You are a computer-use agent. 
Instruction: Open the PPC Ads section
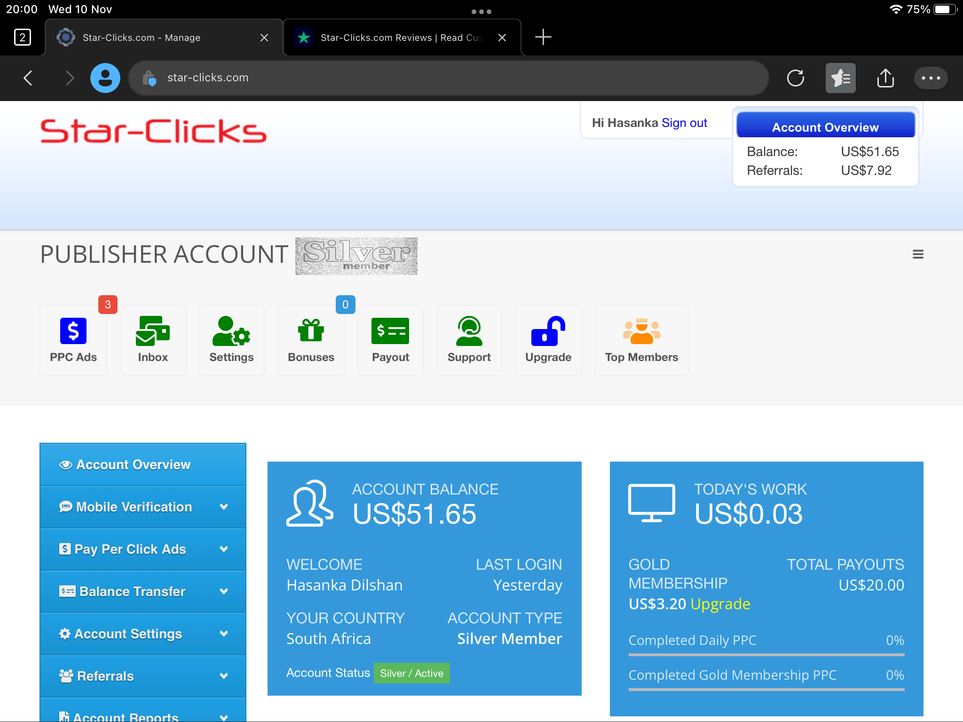(73, 339)
